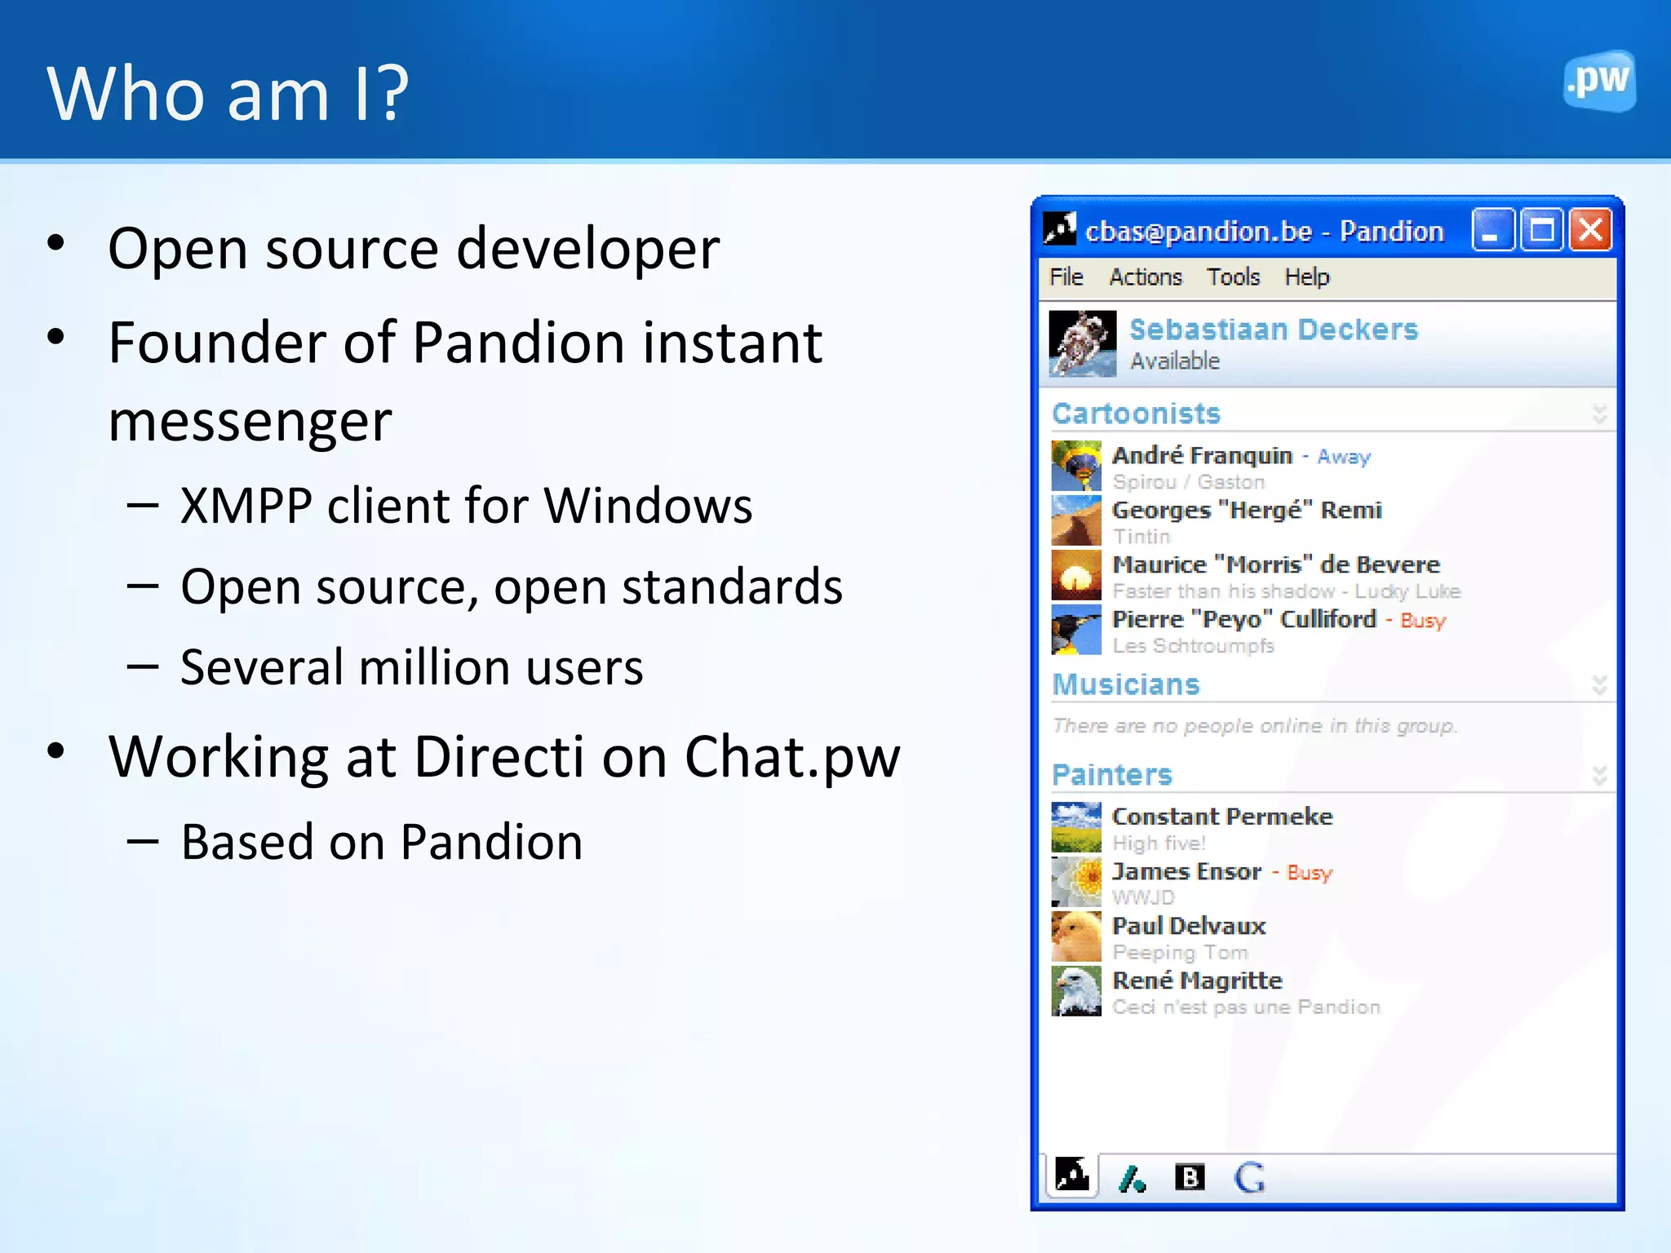The height and width of the screenshot is (1253, 1671).
Task: Click Pierre Culliford's penguin avatar
Action: tap(1076, 630)
